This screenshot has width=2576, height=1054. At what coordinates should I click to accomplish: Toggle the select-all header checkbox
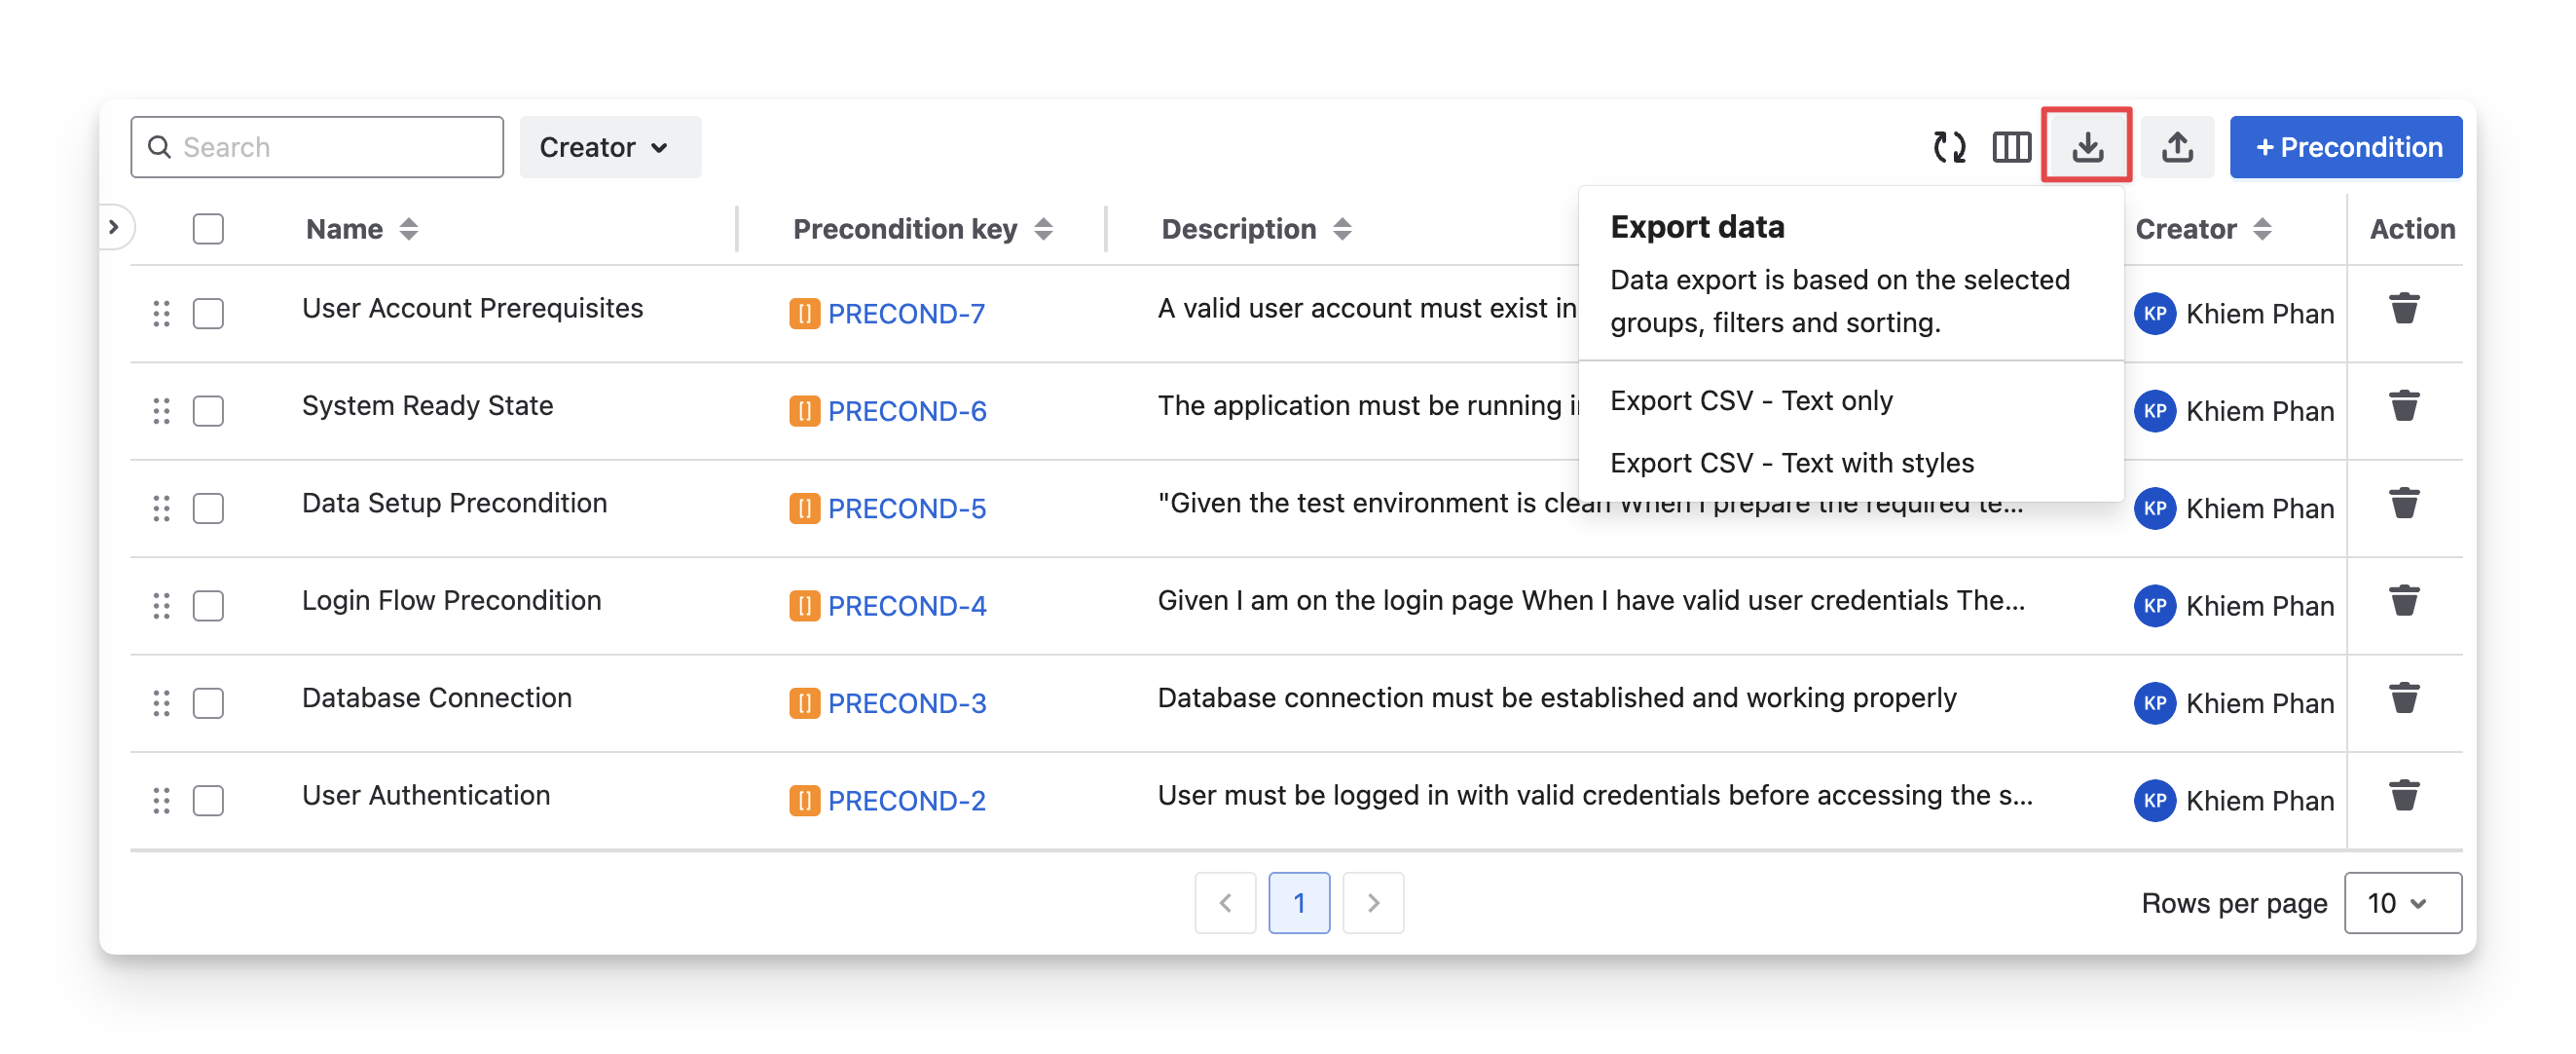click(x=208, y=229)
